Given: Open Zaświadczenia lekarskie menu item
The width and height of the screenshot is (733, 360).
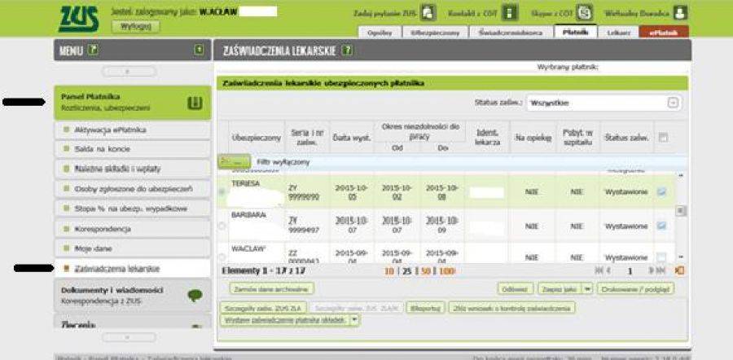Looking at the screenshot, I should pos(132,269).
